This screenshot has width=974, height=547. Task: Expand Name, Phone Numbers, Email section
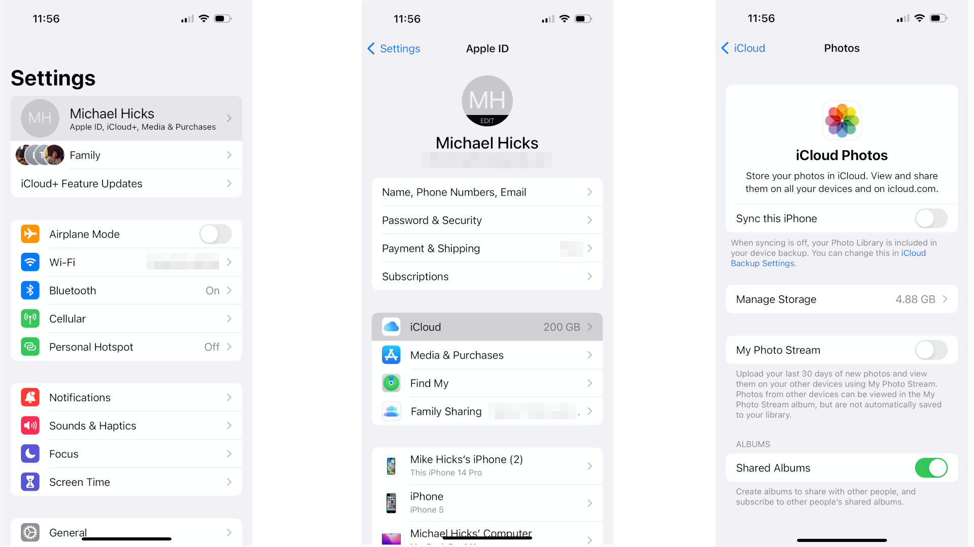coord(486,191)
